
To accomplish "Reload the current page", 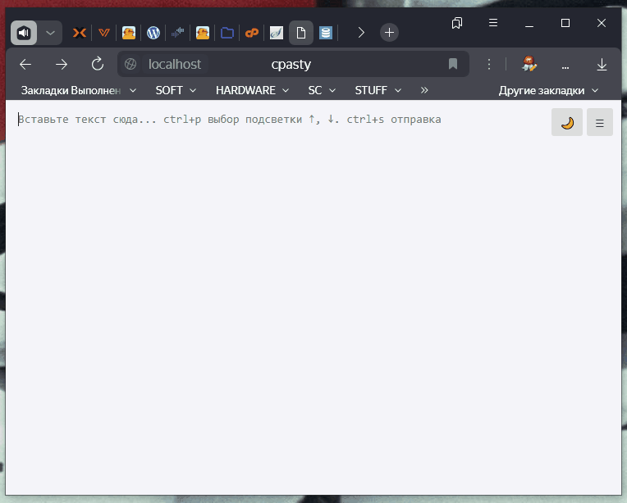I will tap(98, 64).
